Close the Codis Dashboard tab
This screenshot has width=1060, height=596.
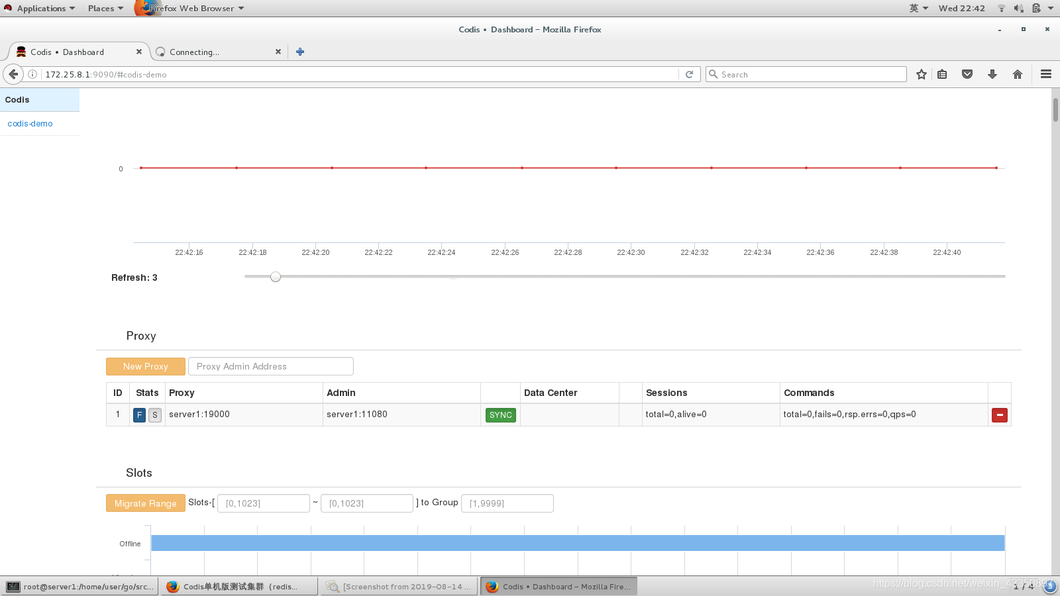tap(139, 52)
